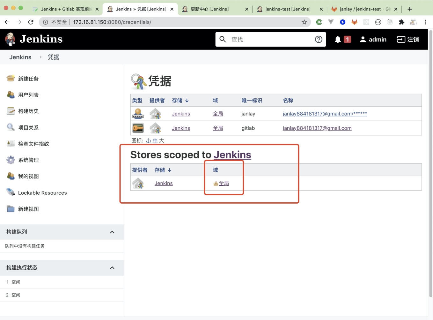Click the admin user link
The image size is (433, 320).
pyautogui.click(x=373, y=39)
